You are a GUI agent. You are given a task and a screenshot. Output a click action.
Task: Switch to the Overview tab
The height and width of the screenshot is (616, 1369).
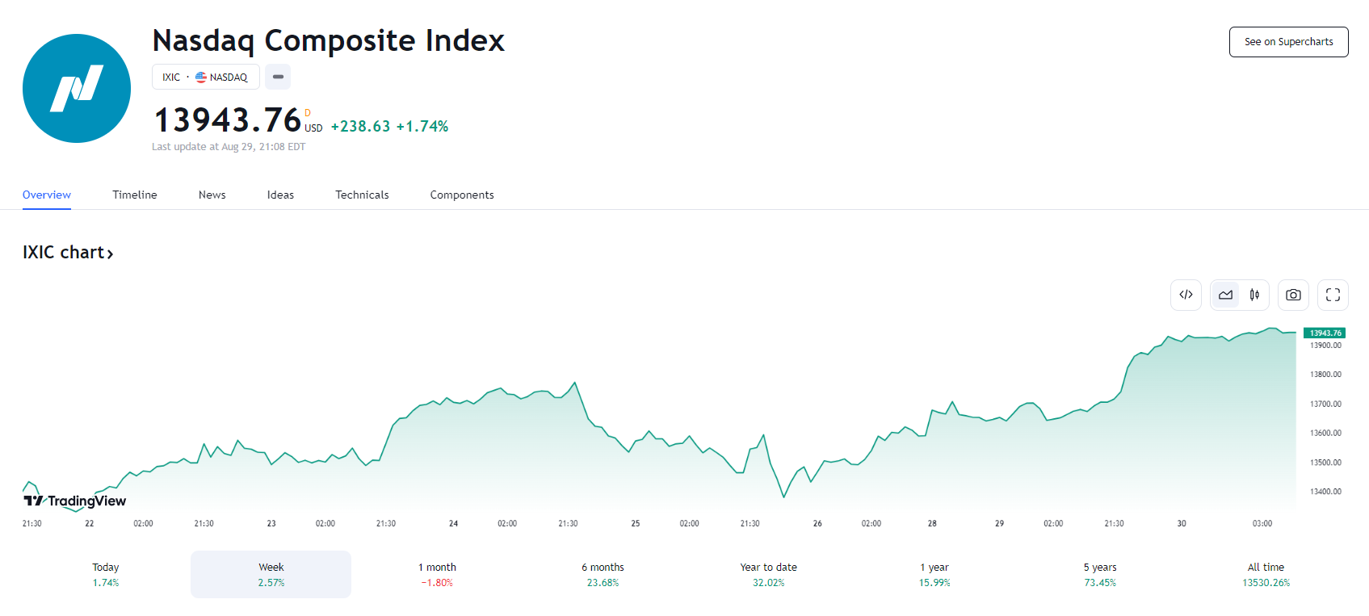click(47, 195)
